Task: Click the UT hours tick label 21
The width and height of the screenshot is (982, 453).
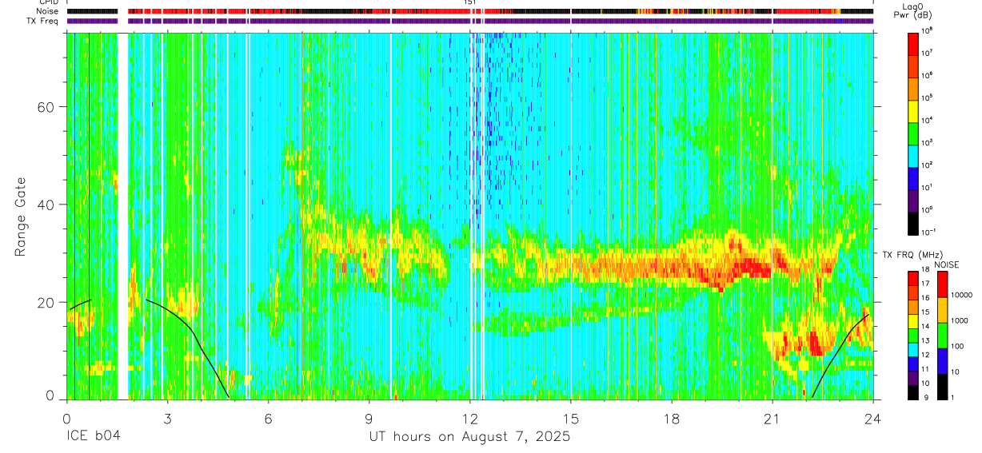Action: tap(772, 418)
